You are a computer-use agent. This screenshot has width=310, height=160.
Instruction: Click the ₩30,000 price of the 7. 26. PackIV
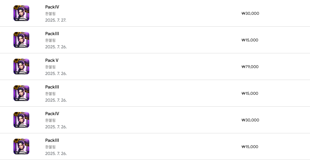coord(250,120)
